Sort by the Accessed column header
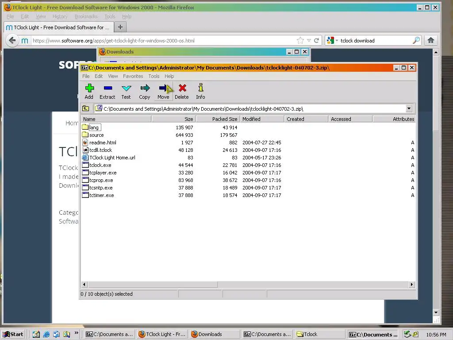 [350, 119]
